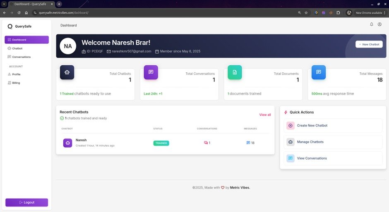Screen dimensions: 389x212
Task: Click the Quick Actions lightning bolt icon
Action: click(286, 112)
